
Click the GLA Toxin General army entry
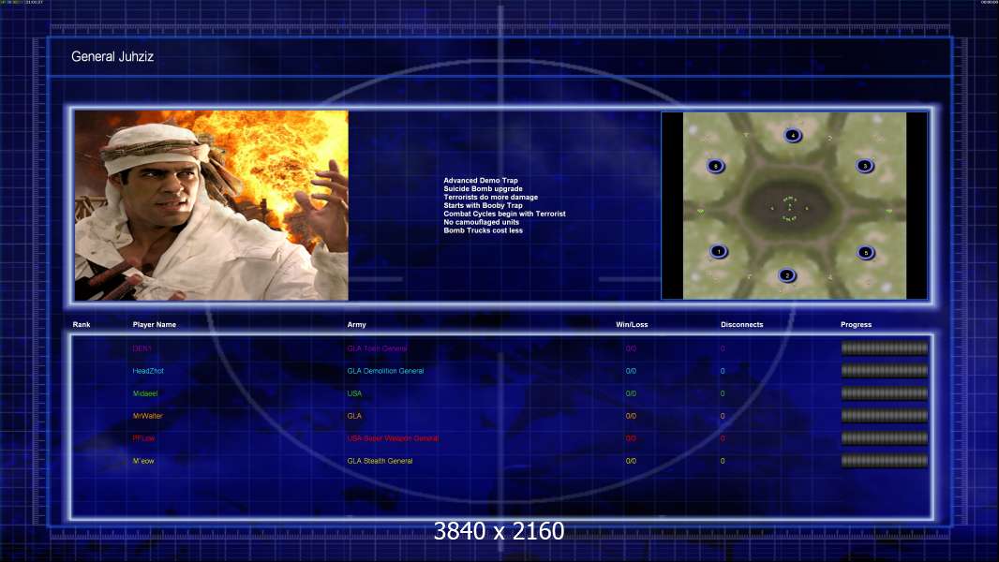[x=377, y=348]
